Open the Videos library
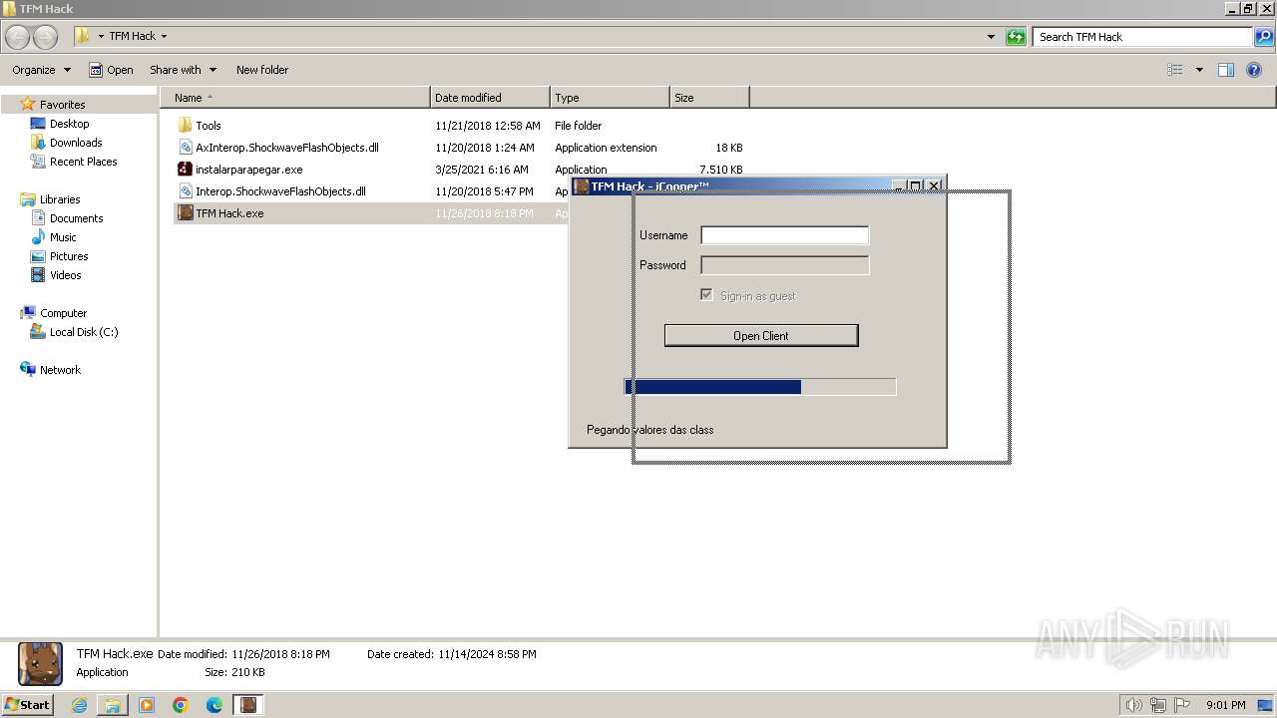The width and height of the screenshot is (1277, 718). tap(65, 275)
